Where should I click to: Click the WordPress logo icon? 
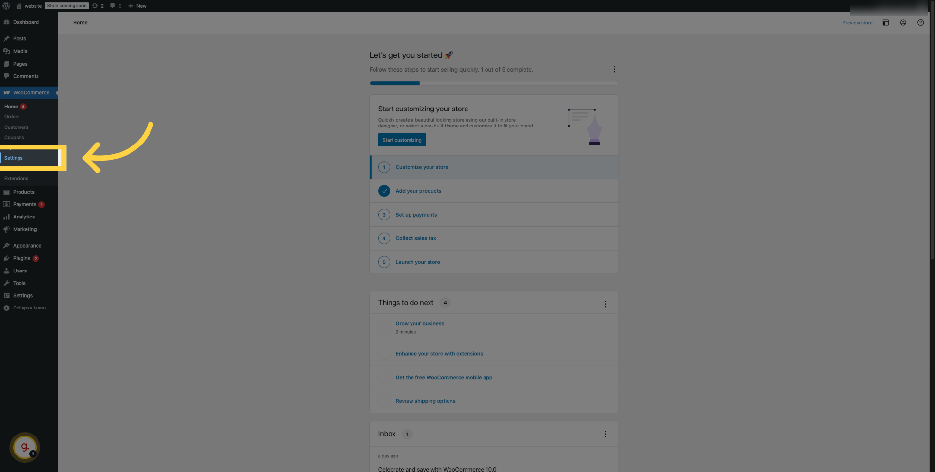pyautogui.click(x=6, y=6)
